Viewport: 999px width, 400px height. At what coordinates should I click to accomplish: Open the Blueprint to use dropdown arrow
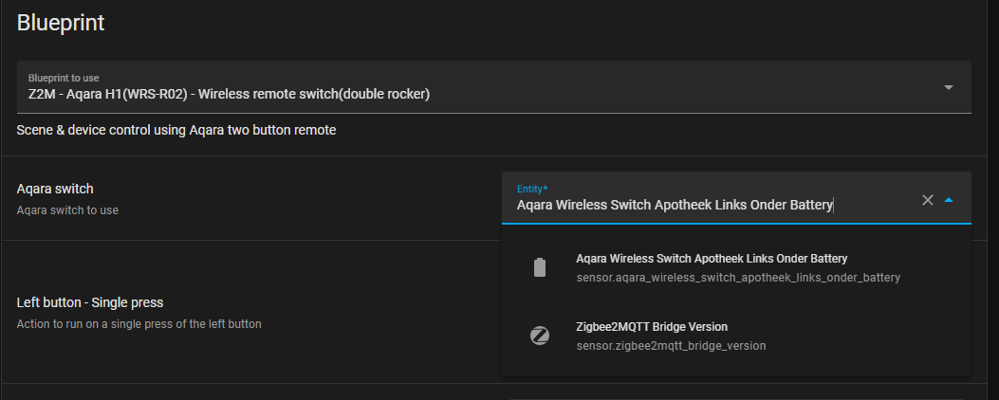949,87
